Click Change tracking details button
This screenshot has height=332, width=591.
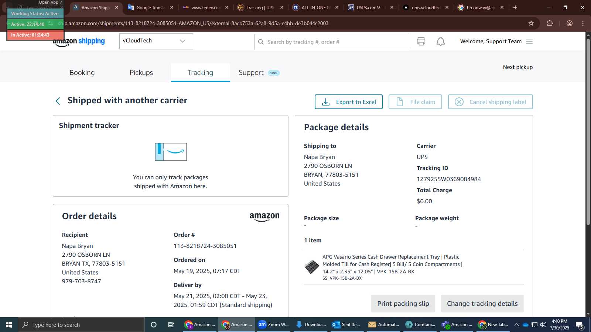point(482,304)
